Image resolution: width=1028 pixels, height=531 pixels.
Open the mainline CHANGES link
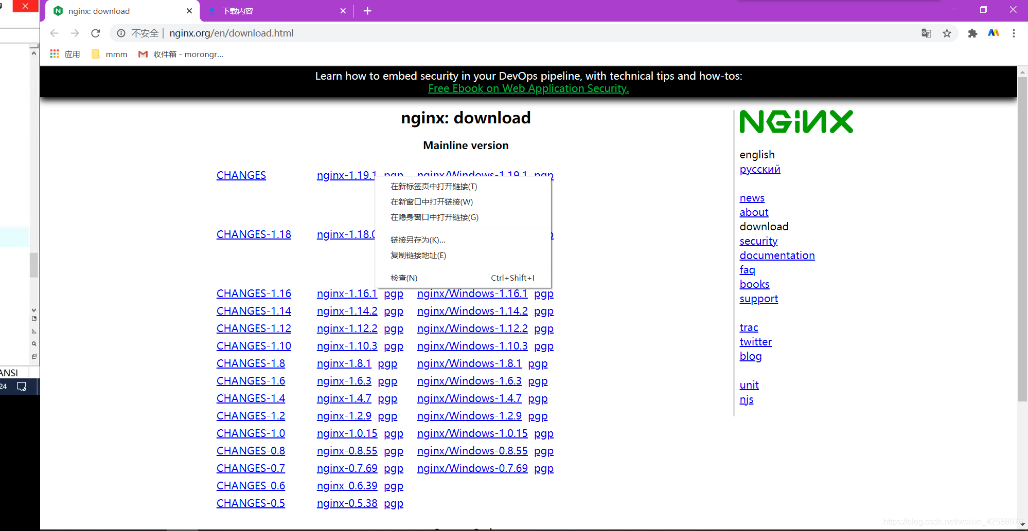[241, 175]
